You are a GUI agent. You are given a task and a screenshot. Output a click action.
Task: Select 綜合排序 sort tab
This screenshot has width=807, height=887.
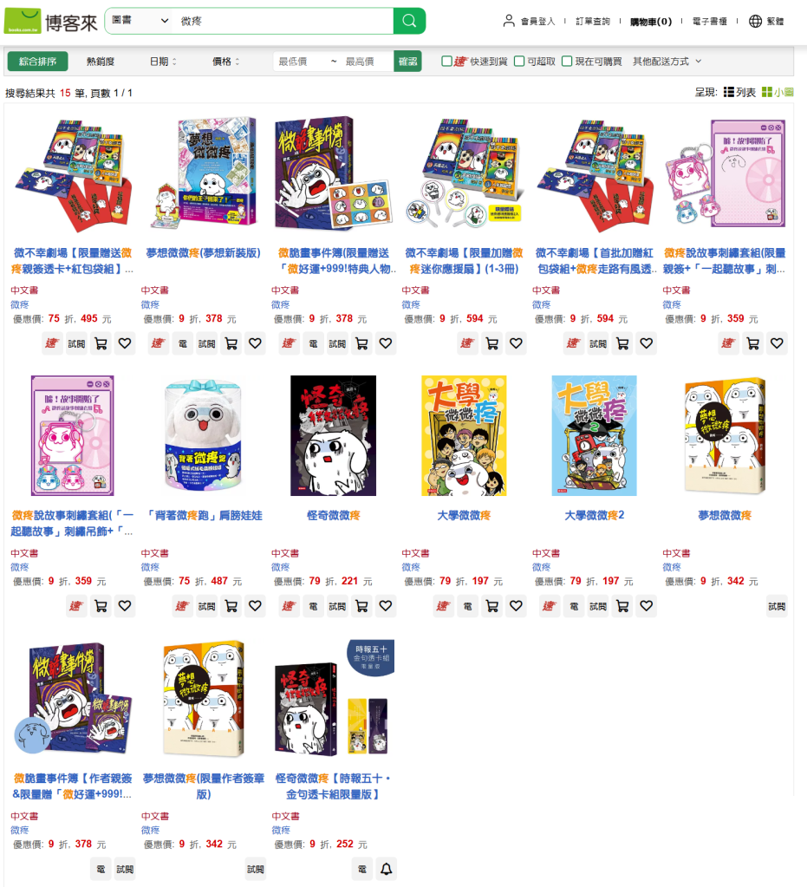(x=38, y=61)
